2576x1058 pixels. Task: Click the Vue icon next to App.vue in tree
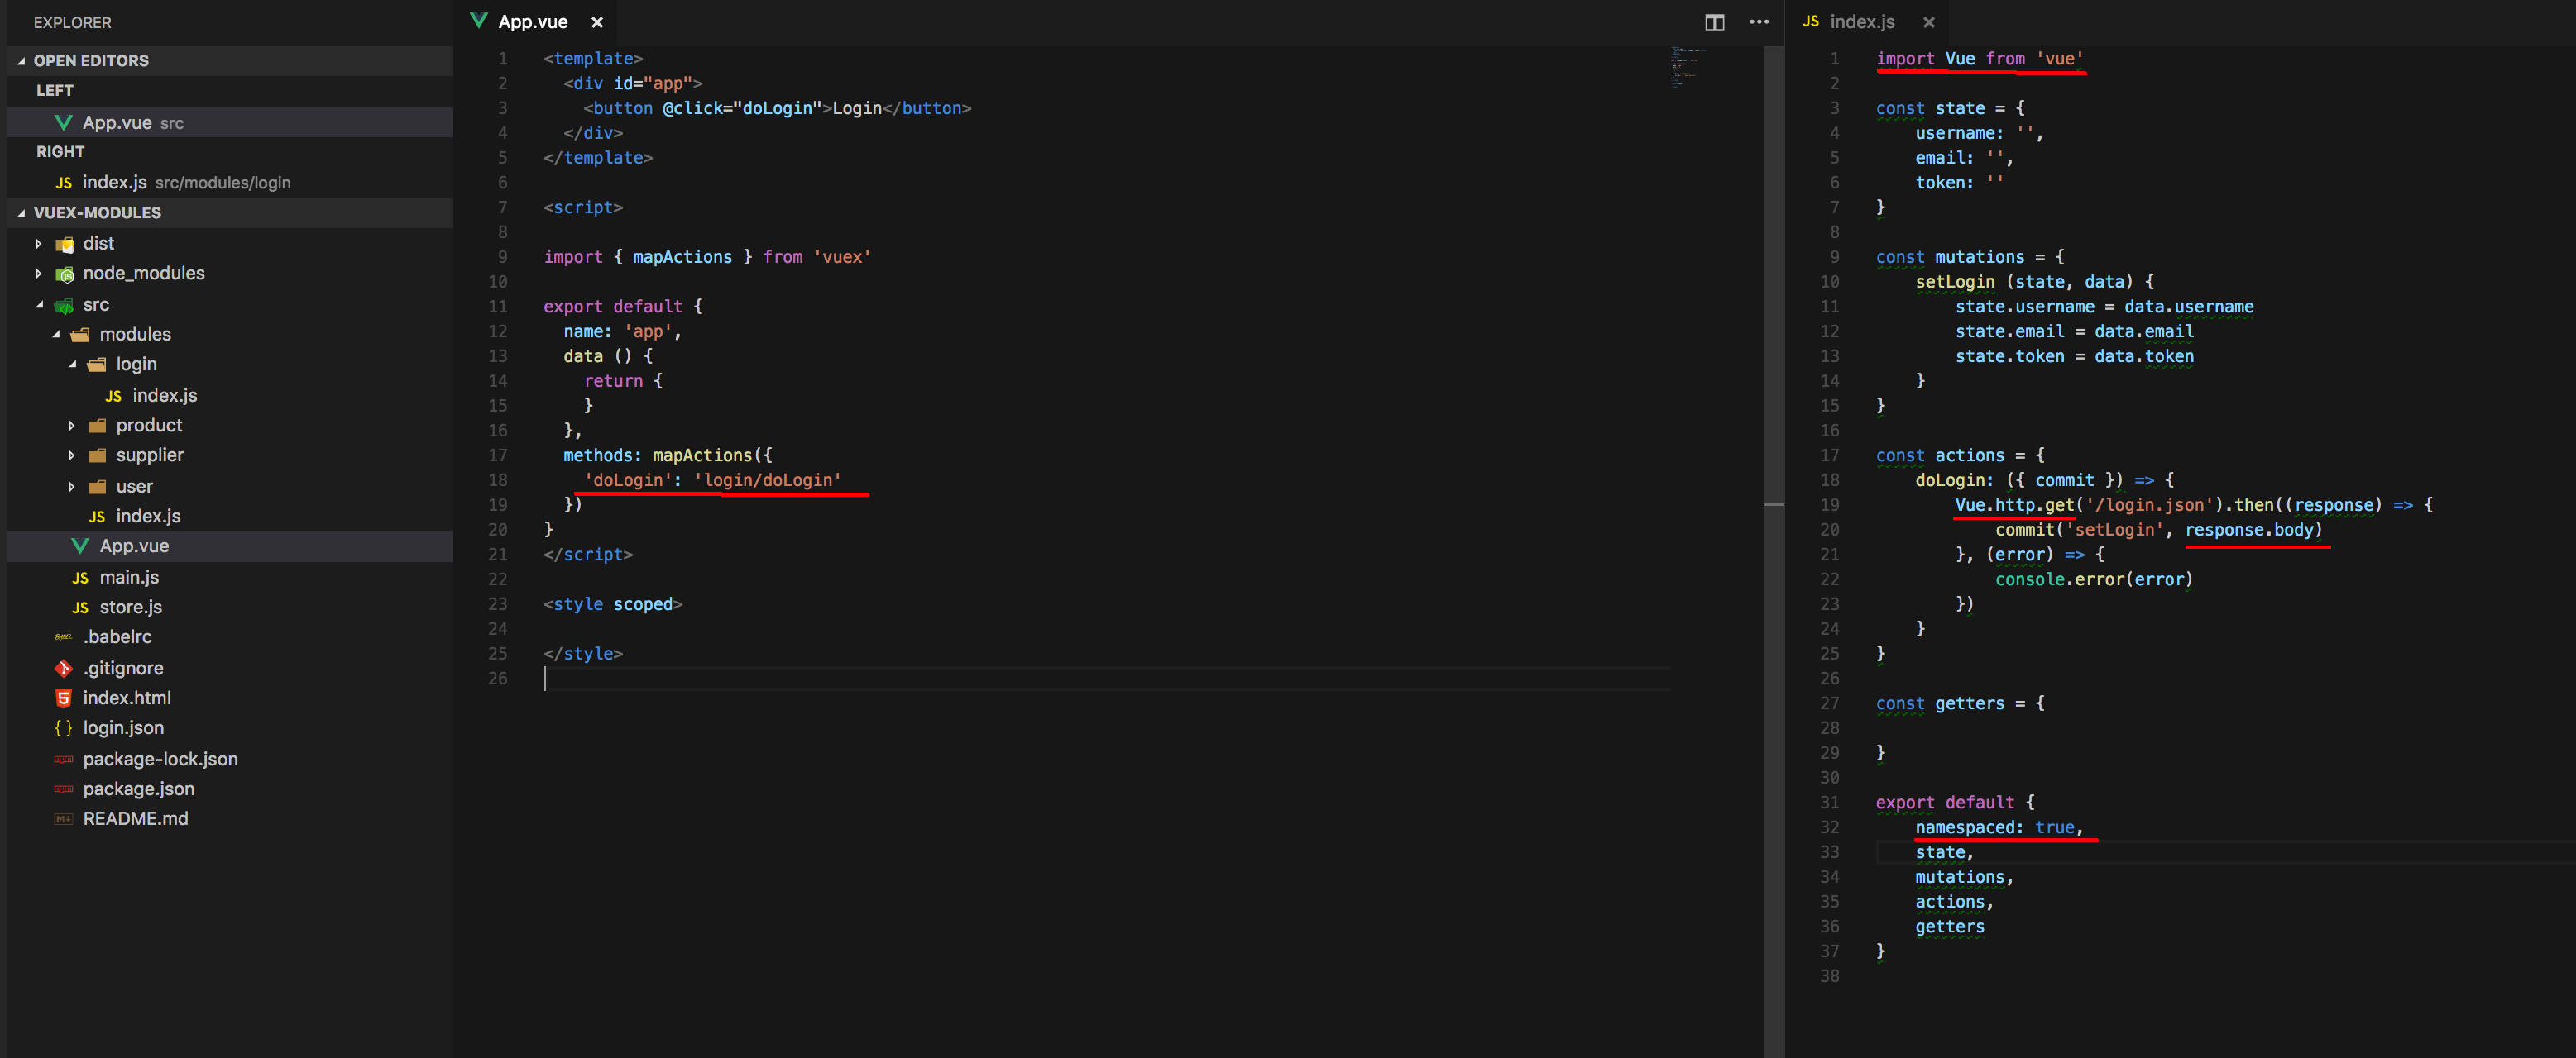pyautogui.click(x=80, y=546)
